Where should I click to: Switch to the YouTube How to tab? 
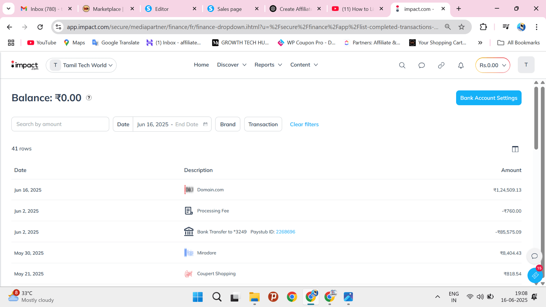(x=357, y=9)
